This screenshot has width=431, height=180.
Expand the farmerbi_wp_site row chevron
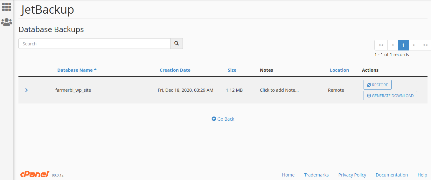click(26, 90)
